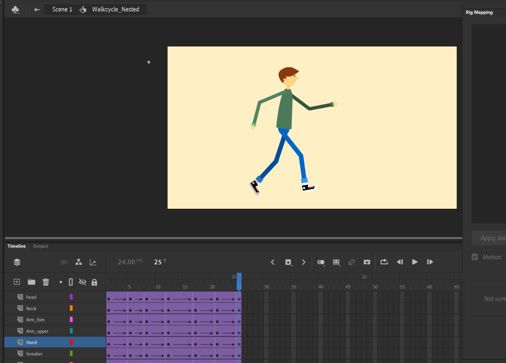The height and width of the screenshot is (363, 506).
Task: Activate Edit Multiple Frames
Action: [x=336, y=262]
